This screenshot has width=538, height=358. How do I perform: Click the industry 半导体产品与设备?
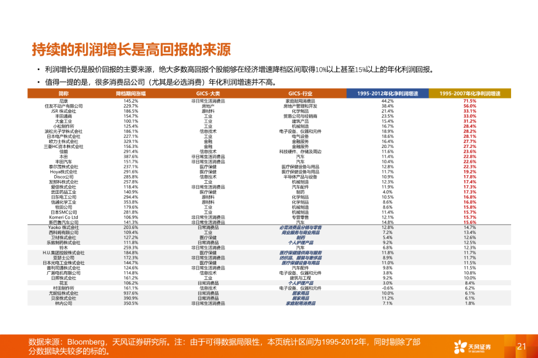[300, 177]
